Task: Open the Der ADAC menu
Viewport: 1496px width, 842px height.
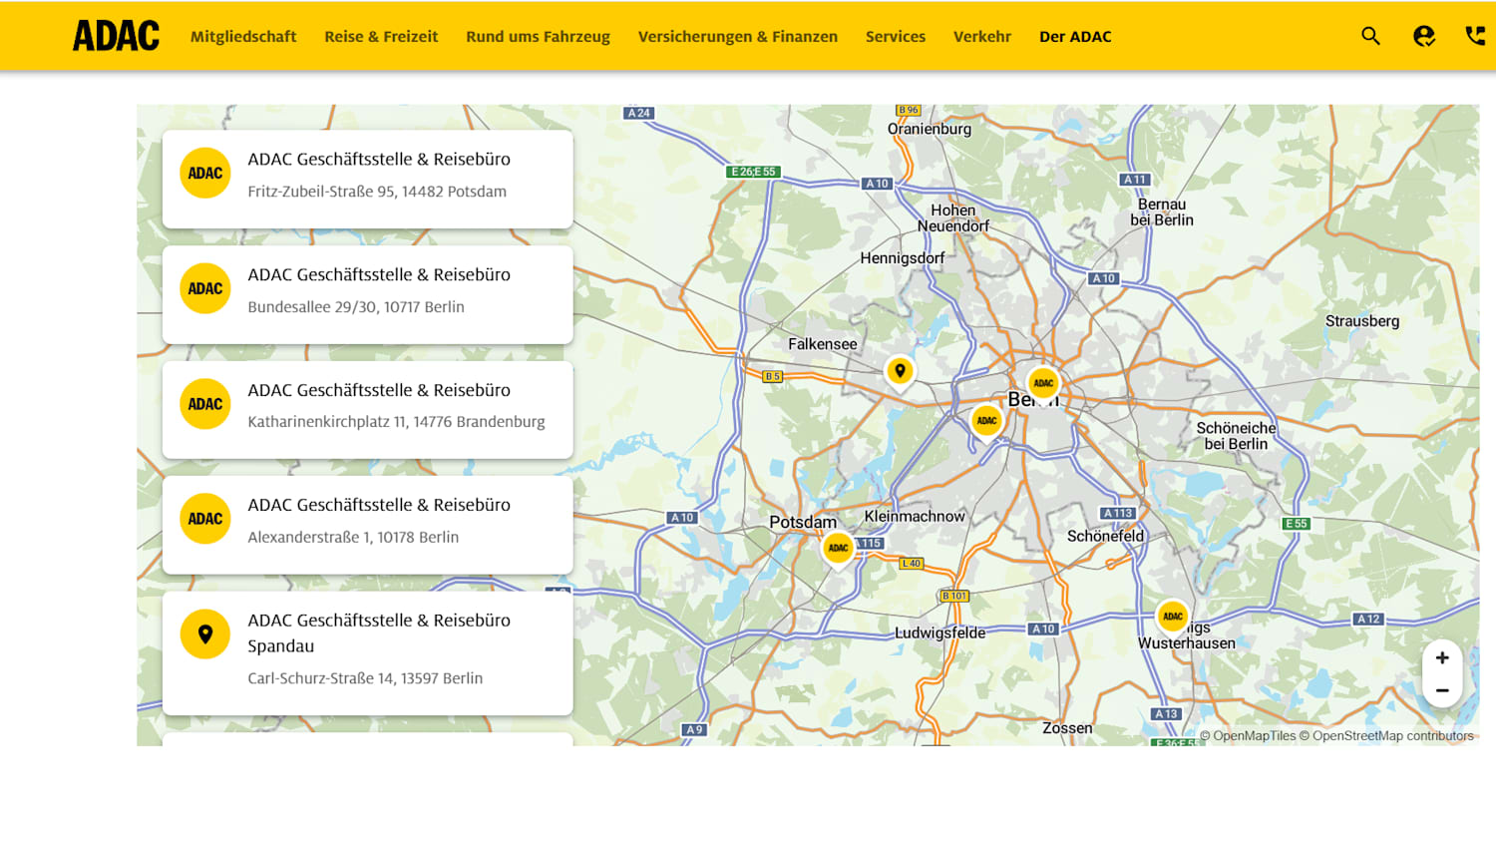Action: (x=1075, y=37)
